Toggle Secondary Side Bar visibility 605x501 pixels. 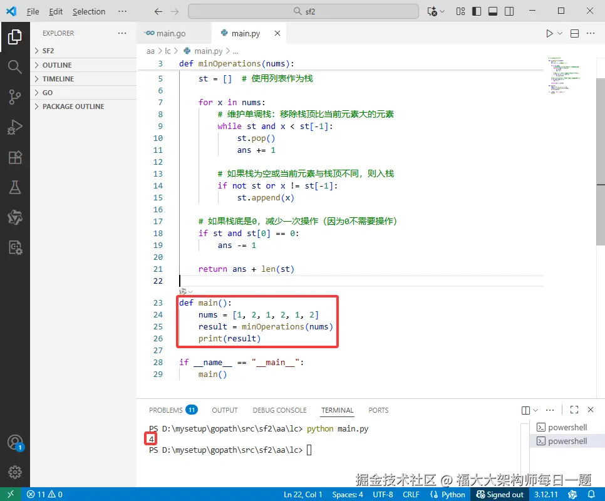(x=509, y=11)
